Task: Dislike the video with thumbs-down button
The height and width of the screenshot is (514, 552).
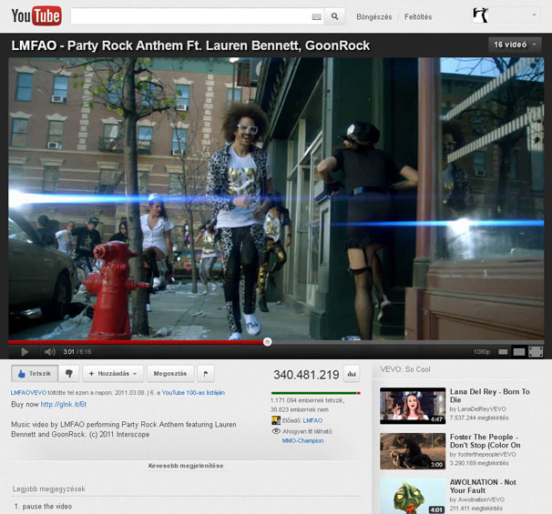Action: 69,373
